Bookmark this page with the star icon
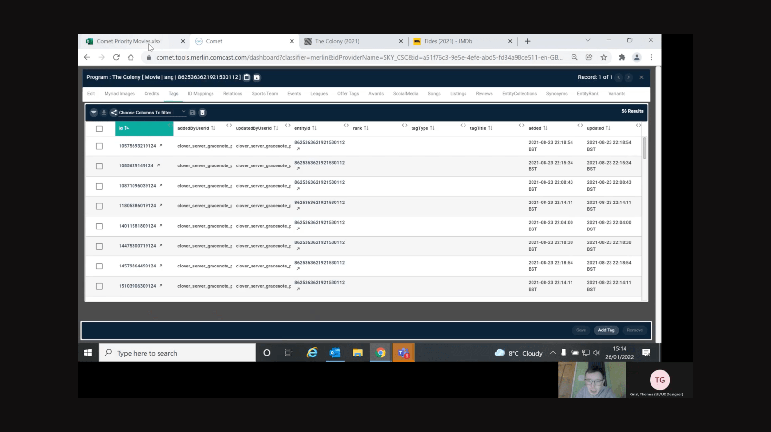771x432 pixels. tap(604, 57)
